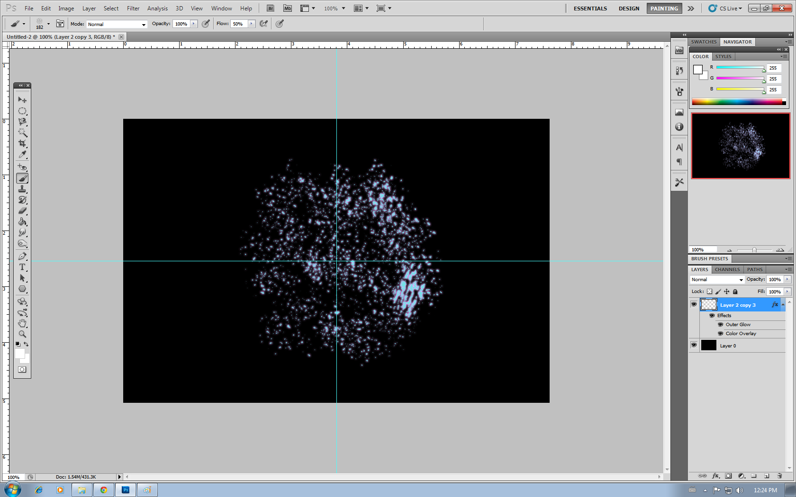The height and width of the screenshot is (497, 796).
Task: Select the Eyedropper tool
Action: [22, 154]
